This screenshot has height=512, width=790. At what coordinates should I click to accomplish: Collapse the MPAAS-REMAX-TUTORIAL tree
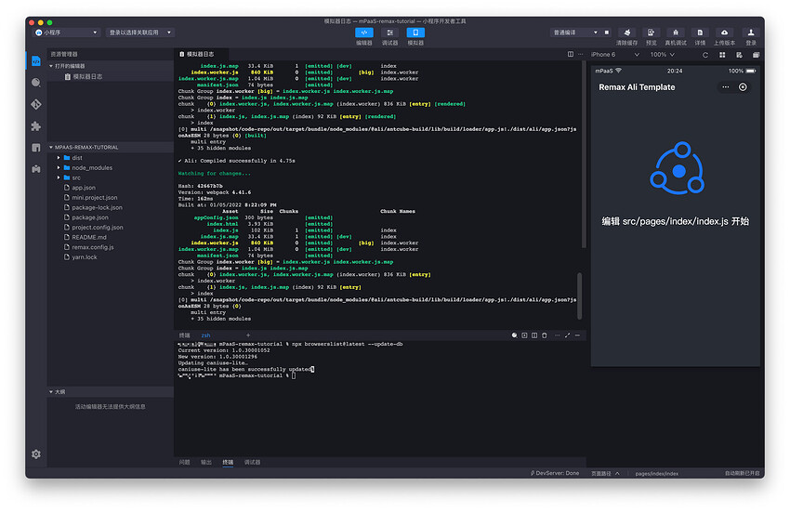pyautogui.click(x=51, y=147)
